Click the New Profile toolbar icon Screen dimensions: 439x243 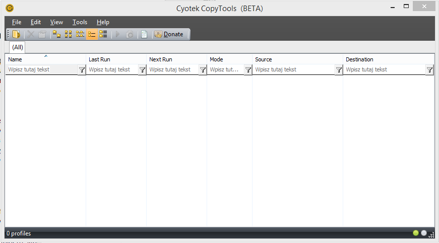(16, 34)
